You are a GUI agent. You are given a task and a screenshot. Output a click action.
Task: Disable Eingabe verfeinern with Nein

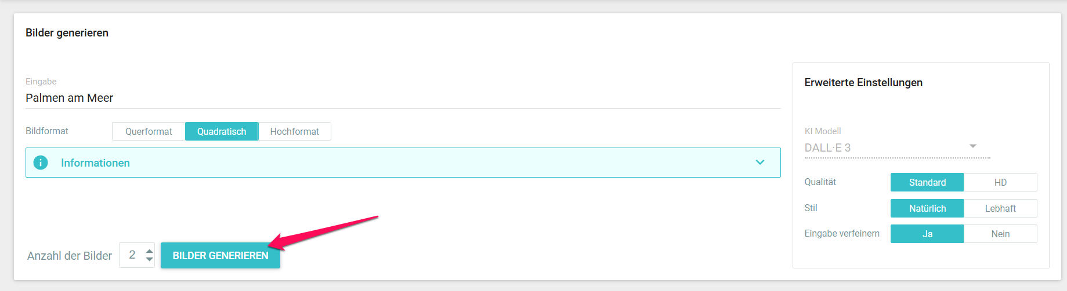coord(1000,234)
